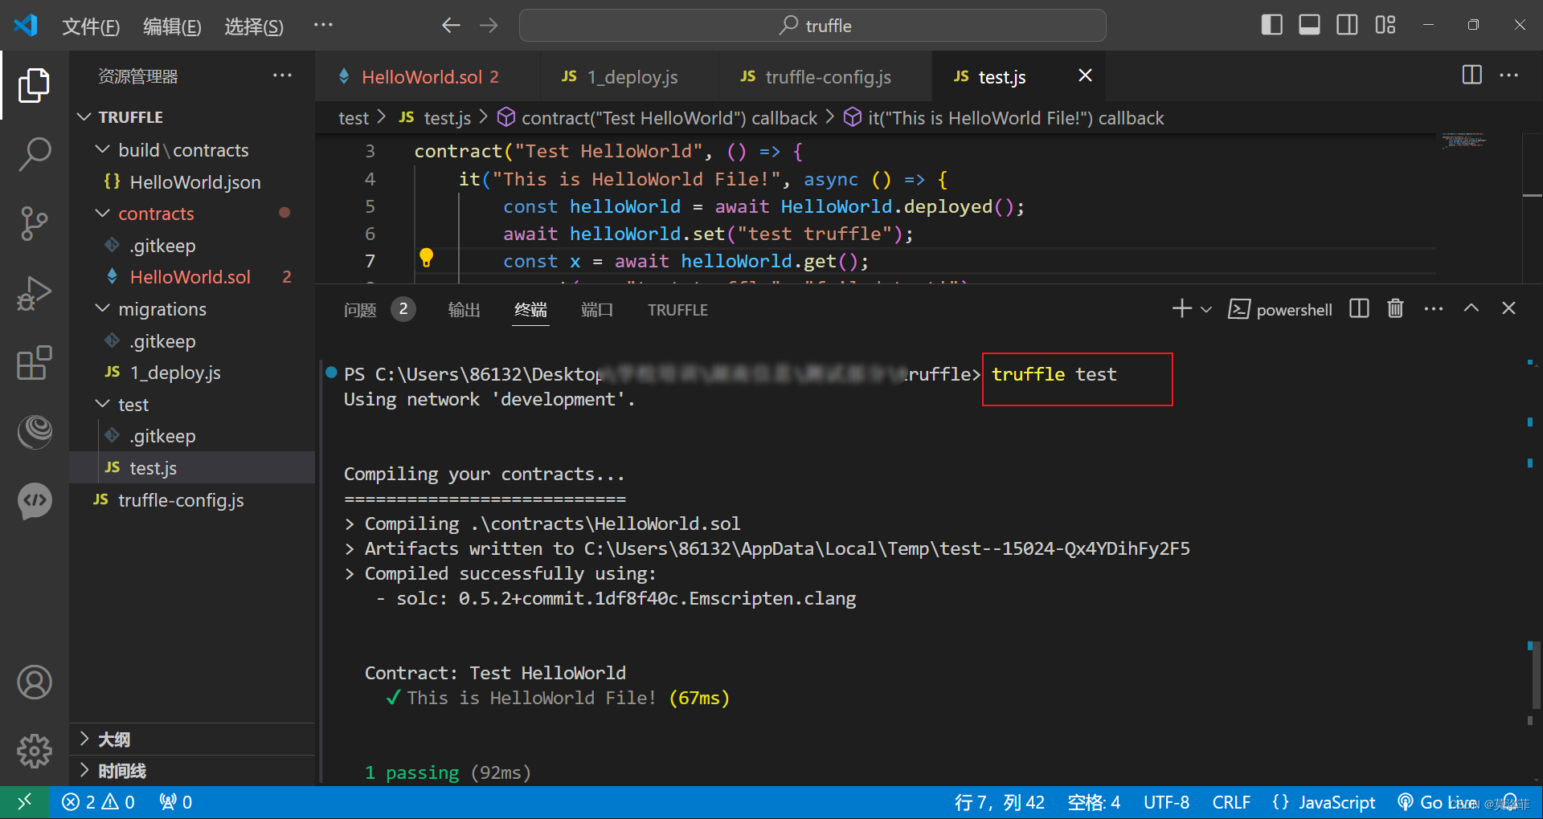The image size is (1543, 819).
Task: Collapse the migrations folder
Action: [x=193, y=309]
